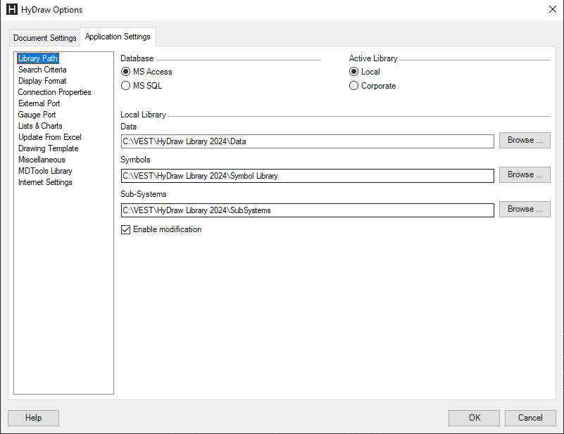564x434 pixels.
Task: Open Display Format settings
Action: pos(42,81)
